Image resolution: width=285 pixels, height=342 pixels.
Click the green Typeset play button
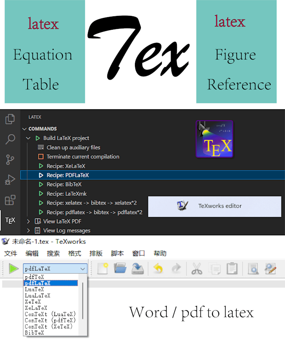13,269
